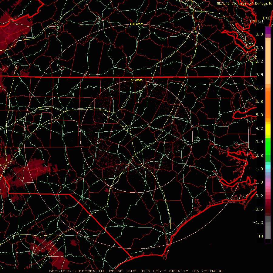Click the 0.2 legend value
The width and height of the screenshot is (273, 273).
pos(259,196)
